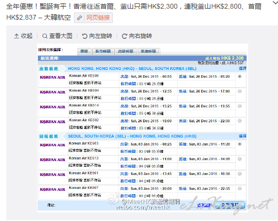278x221 pixels.
Task: Select return flight KE601 radio button
Action: coord(240,174)
